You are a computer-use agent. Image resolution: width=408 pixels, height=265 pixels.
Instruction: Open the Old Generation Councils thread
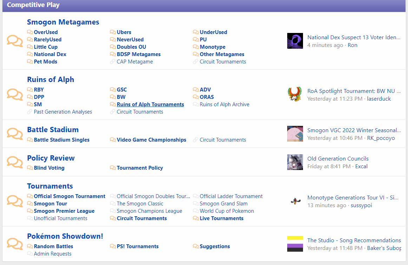338,159
